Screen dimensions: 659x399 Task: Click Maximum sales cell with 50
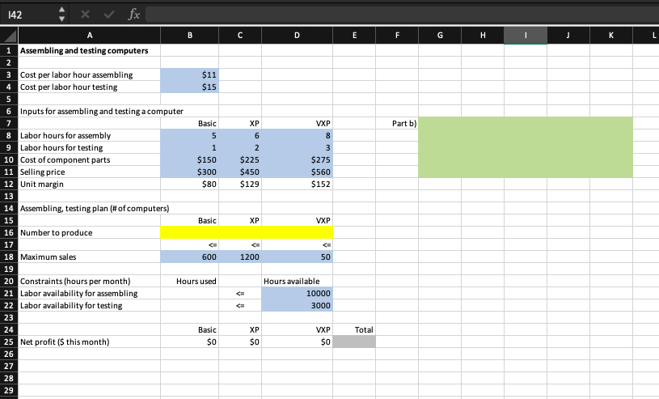pos(297,257)
